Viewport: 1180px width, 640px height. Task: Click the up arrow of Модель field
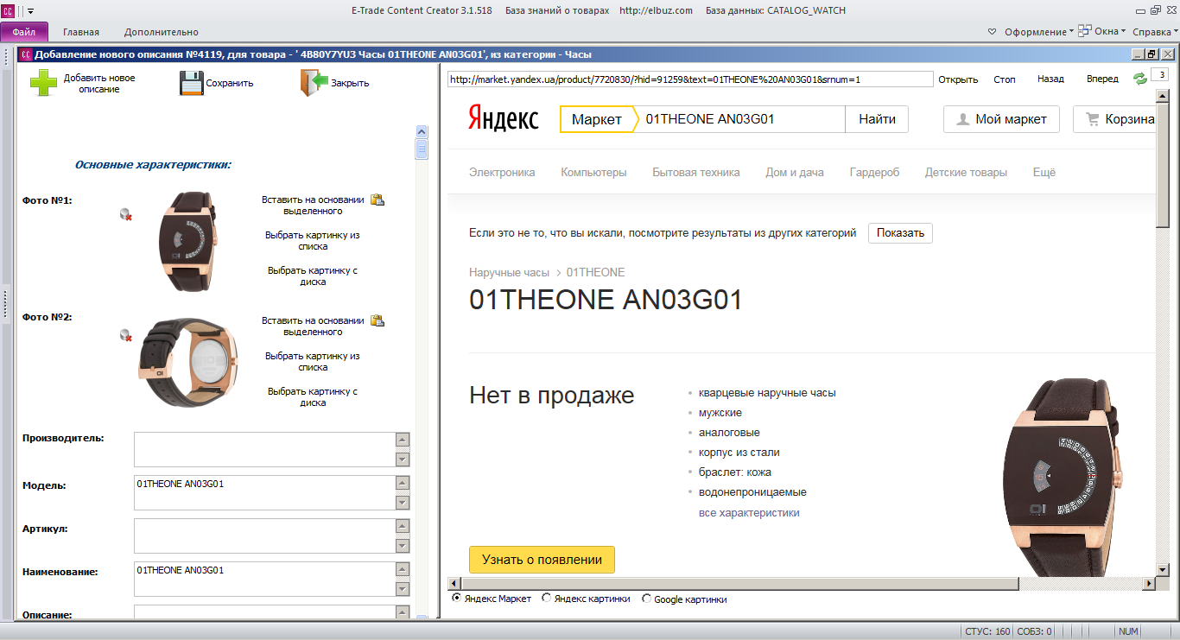pos(403,482)
